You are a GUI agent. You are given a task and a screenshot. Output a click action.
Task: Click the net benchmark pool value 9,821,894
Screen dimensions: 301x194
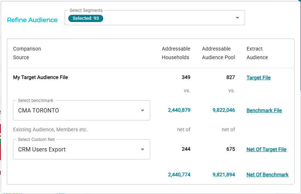(x=224, y=175)
